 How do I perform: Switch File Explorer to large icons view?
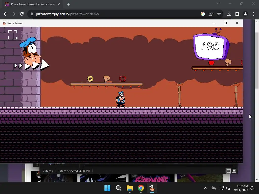pos(234,171)
